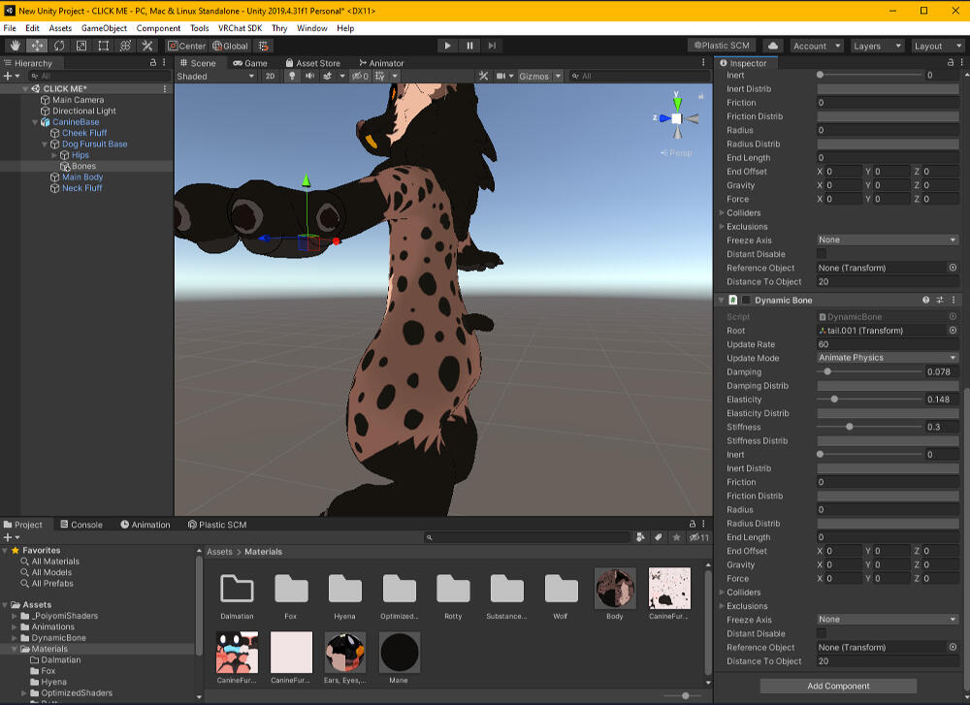The width and height of the screenshot is (970, 705).
Task: Open help for the Dynamic Bone component
Action: pos(926,301)
